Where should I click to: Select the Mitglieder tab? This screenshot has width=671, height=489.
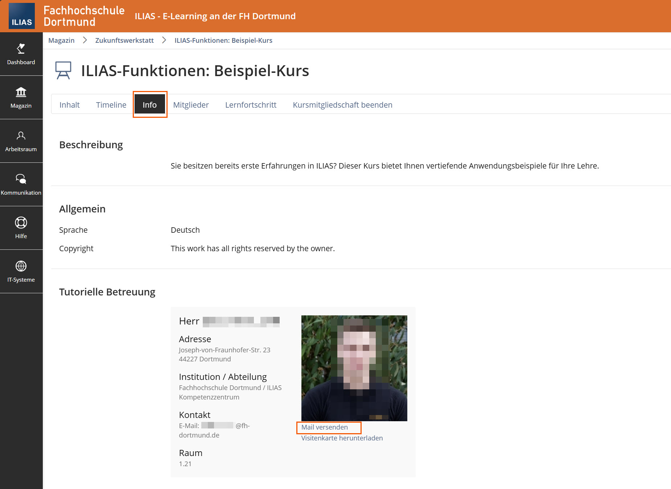191,105
